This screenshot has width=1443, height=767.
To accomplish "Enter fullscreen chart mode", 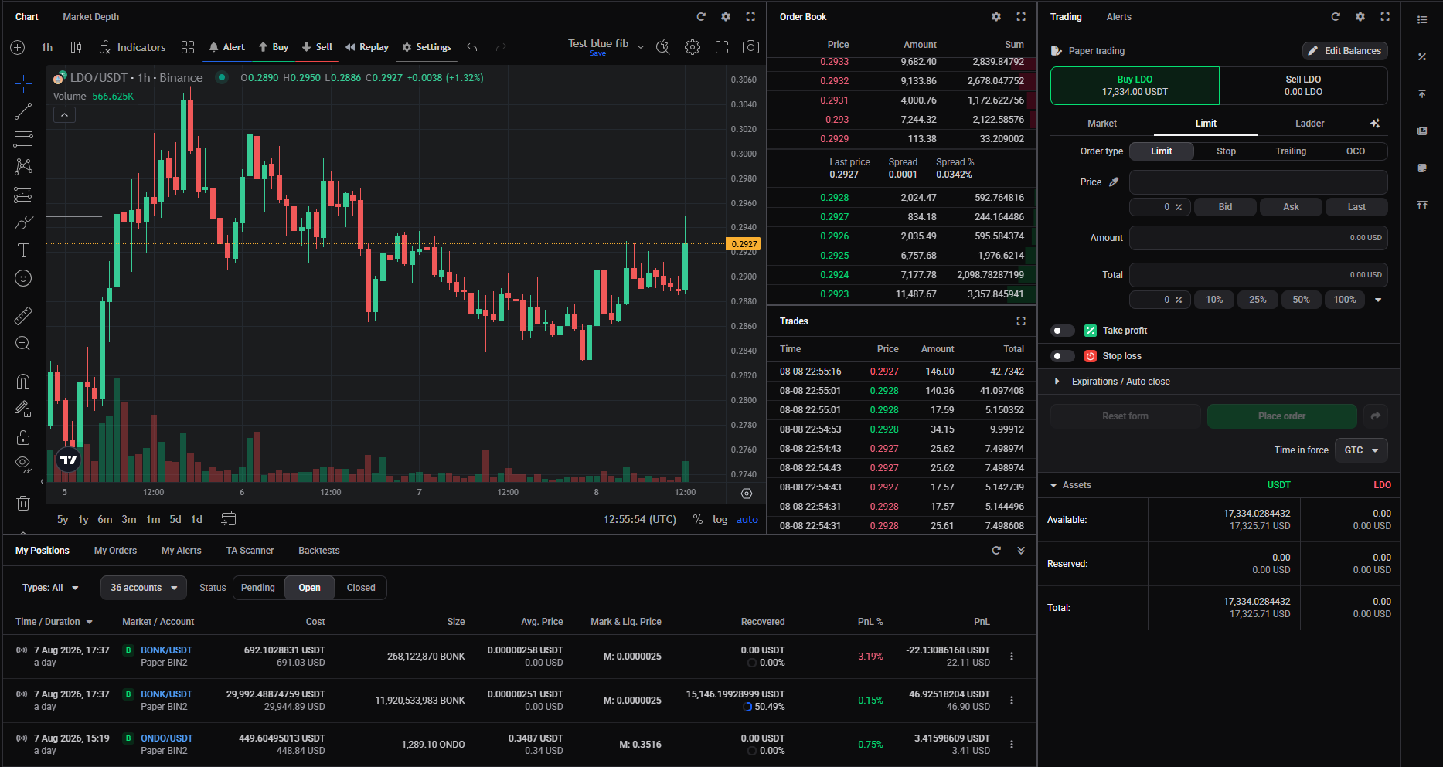I will coord(722,47).
